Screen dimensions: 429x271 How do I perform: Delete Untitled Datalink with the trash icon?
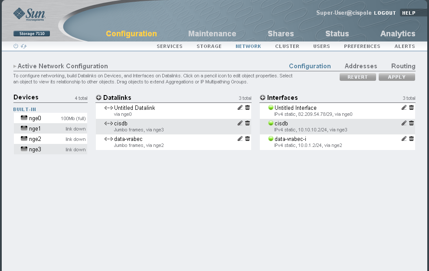point(247,108)
